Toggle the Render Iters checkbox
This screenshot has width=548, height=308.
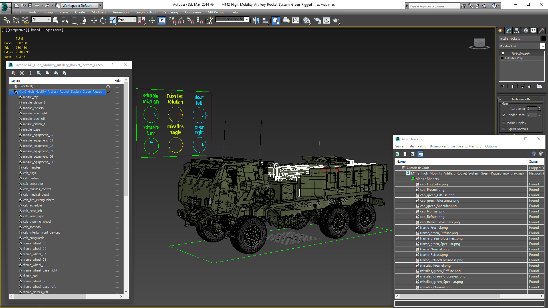503,115
